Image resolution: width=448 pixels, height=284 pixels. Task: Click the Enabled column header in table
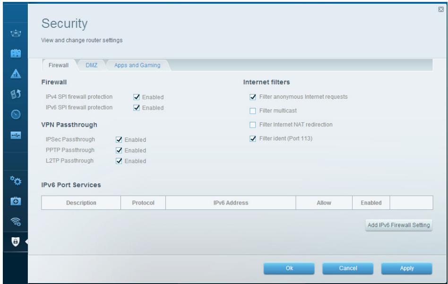371,203
